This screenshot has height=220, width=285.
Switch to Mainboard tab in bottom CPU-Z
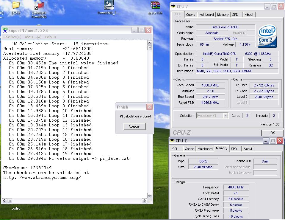tap(205, 149)
